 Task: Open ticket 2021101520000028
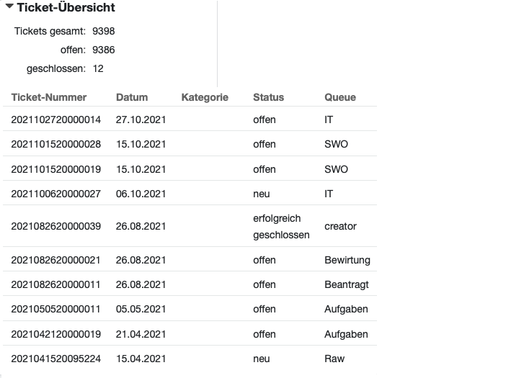pos(56,144)
